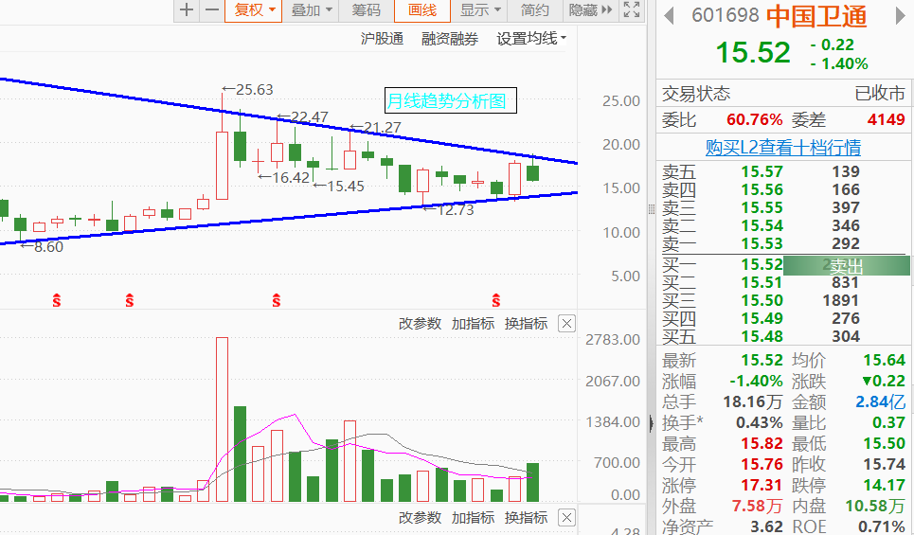Click the tallest red volume bar

pyautogui.click(x=222, y=419)
